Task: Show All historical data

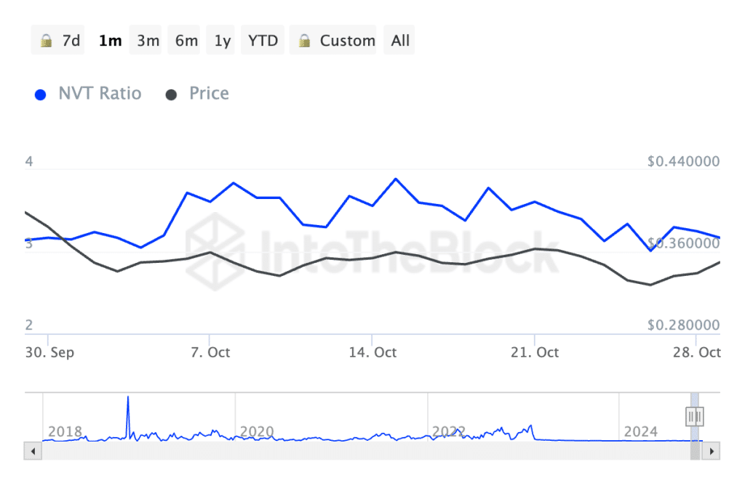Action: click(399, 41)
